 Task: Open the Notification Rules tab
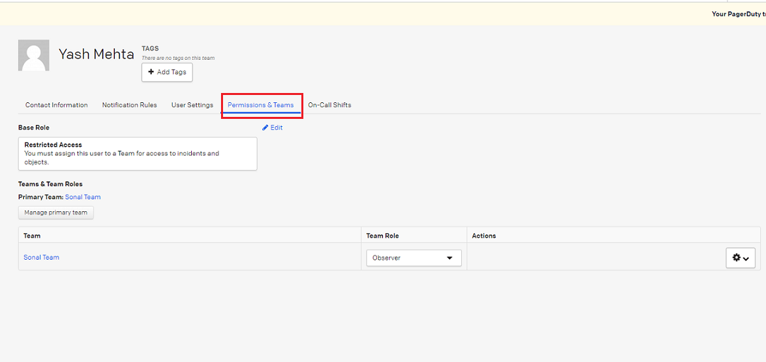(129, 105)
